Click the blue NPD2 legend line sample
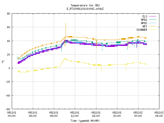 [x=152, y=23]
